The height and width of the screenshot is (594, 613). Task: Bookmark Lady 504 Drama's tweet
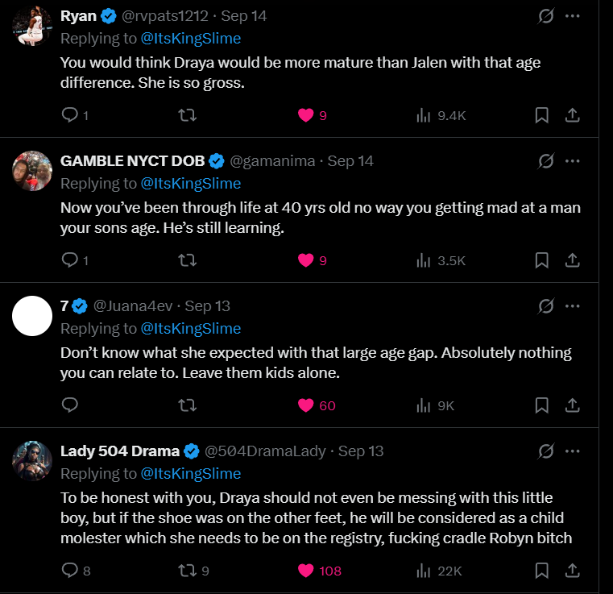click(542, 571)
